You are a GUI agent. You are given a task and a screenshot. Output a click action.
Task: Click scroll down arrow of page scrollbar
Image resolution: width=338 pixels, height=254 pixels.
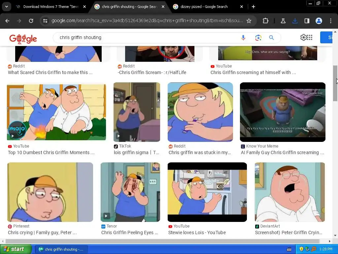pos(335,235)
